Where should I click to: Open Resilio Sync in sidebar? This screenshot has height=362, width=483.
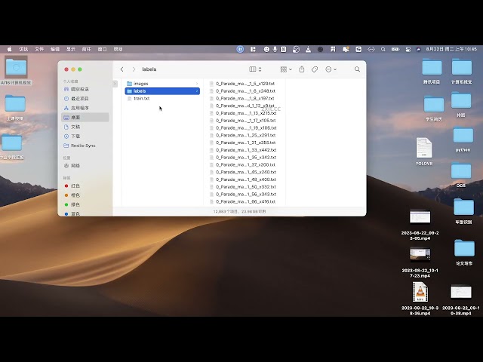pos(82,145)
